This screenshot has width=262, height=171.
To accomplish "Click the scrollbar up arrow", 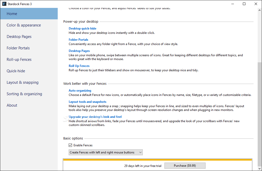I will (260, 10).
